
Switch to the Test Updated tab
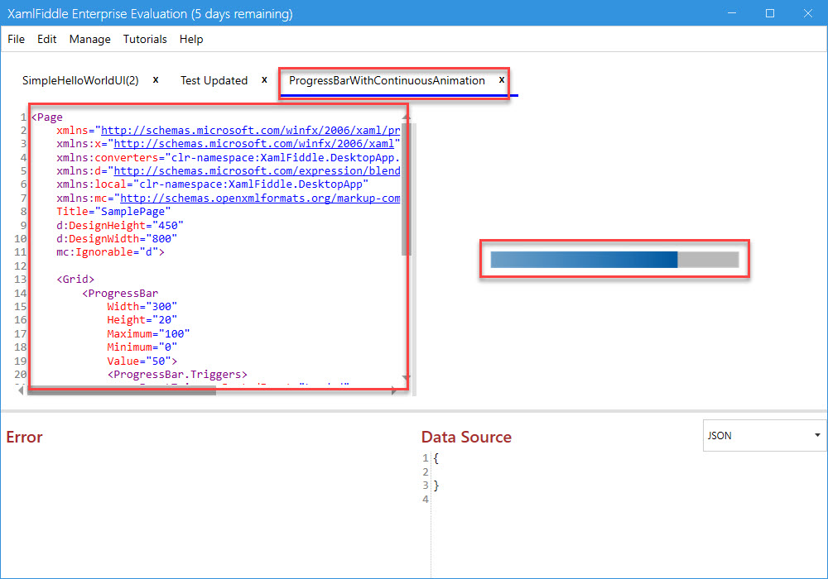[x=214, y=80]
